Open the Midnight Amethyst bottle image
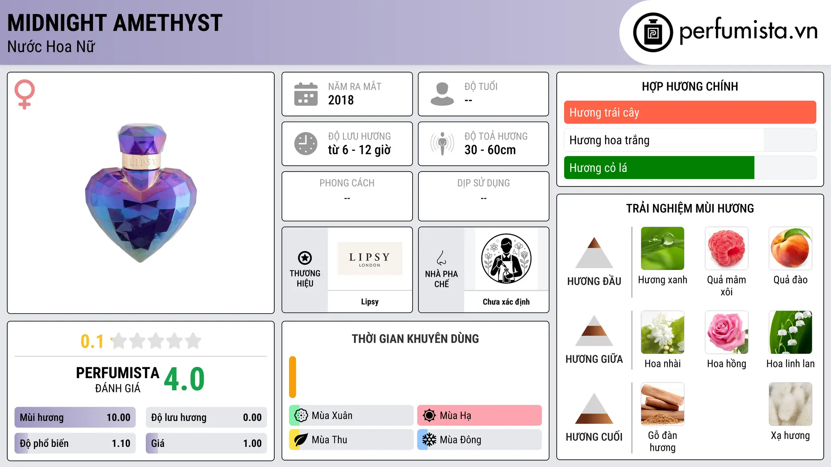This screenshot has width=831, height=467. click(141, 193)
